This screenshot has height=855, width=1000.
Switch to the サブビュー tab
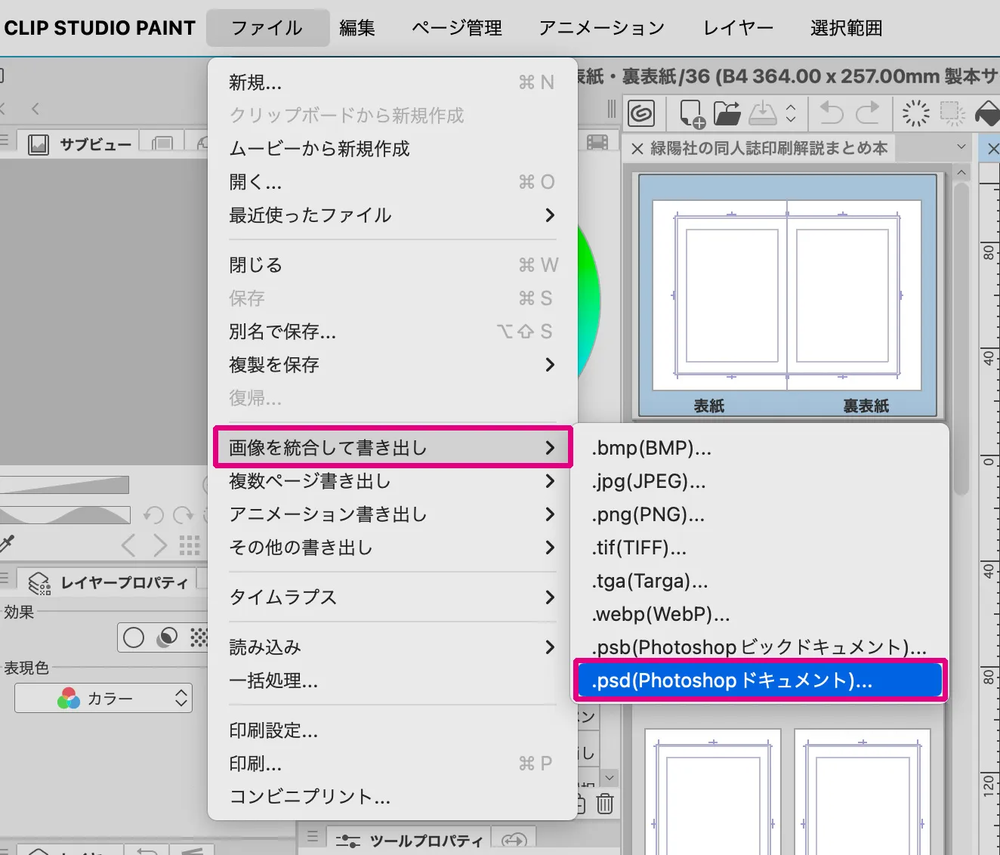(80, 144)
